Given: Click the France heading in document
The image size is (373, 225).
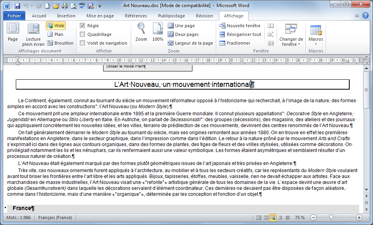Looking at the screenshot, I should click(x=23, y=208).
